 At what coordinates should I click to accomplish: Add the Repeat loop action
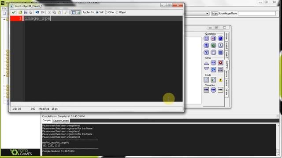(213, 69)
